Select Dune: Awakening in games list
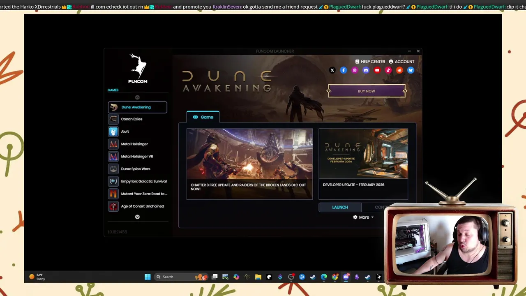This screenshot has height=296, width=526. pos(137,107)
